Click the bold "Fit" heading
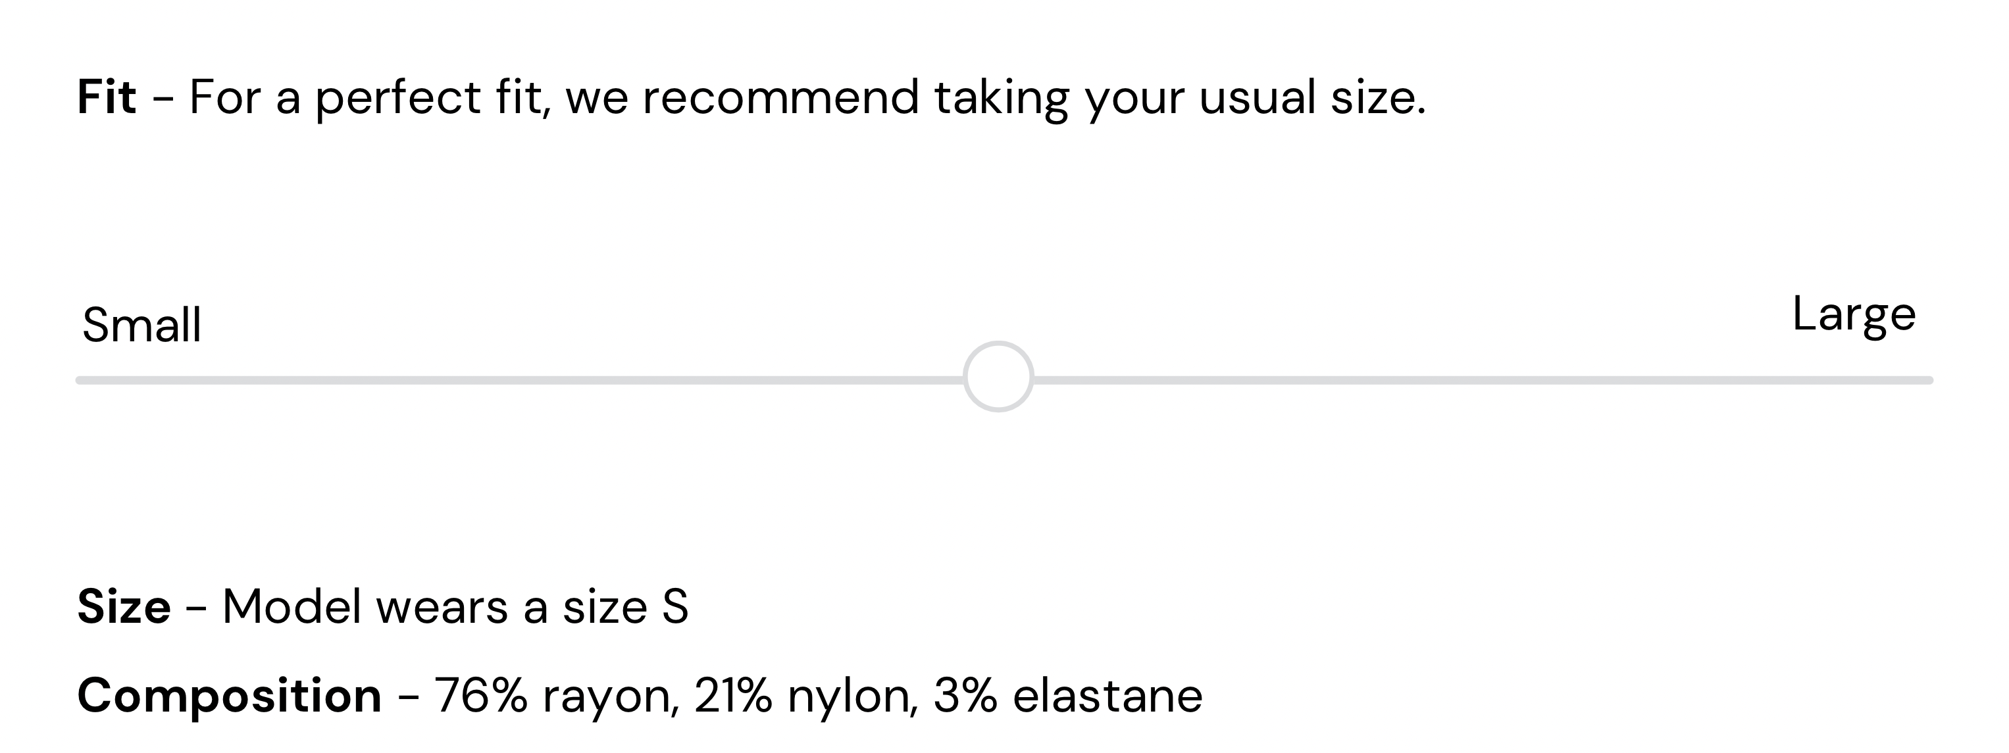This screenshot has width=2009, height=753. 107,97
